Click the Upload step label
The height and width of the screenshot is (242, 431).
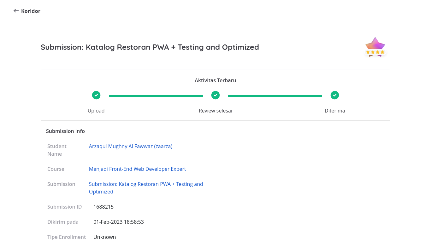pyautogui.click(x=96, y=111)
